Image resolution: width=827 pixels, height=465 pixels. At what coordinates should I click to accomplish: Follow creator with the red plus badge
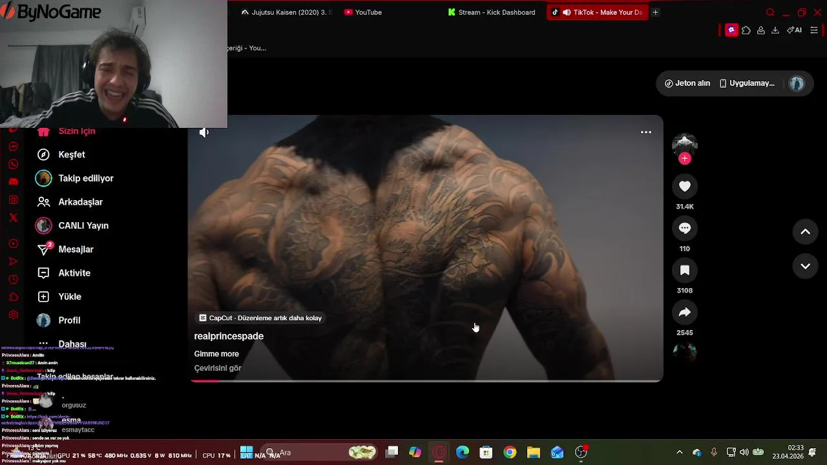[x=685, y=158]
